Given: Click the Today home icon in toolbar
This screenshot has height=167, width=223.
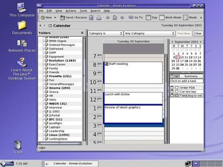Looking at the screenshot, I should click(115, 17).
